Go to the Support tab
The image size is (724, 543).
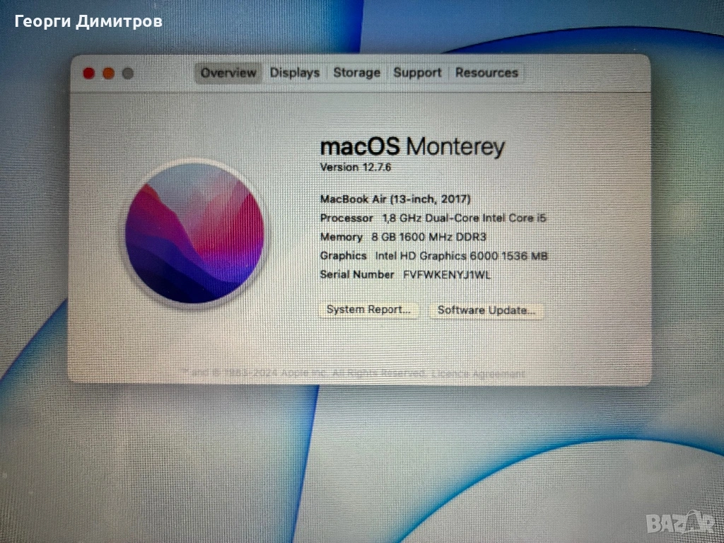point(417,73)
